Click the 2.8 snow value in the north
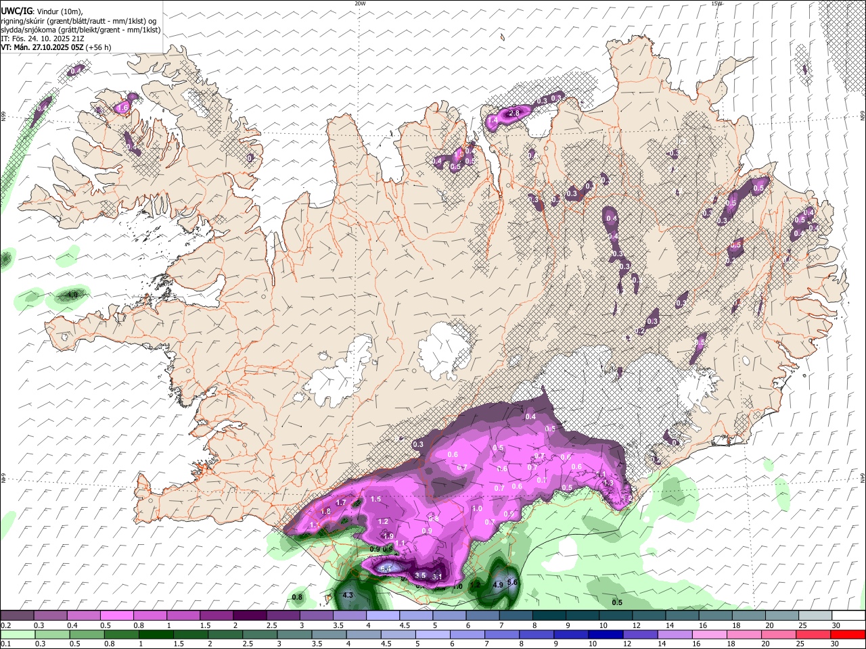The height and width of the screenshot is (649, 866). 514,113
